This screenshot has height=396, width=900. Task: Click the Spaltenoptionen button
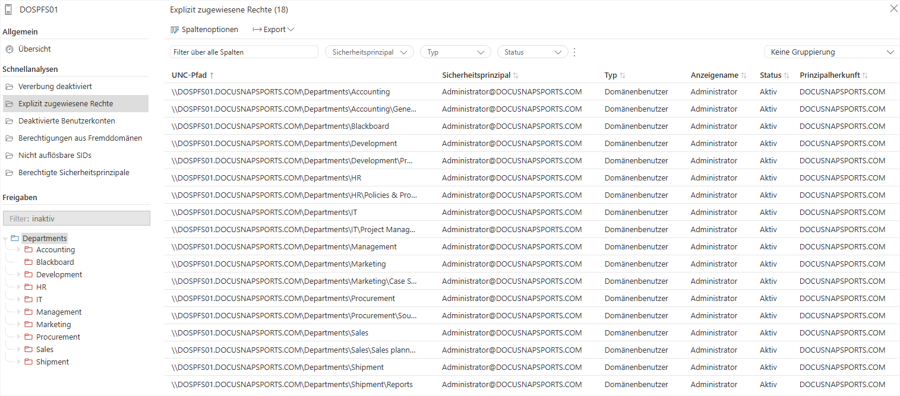[x=204, y=30]
